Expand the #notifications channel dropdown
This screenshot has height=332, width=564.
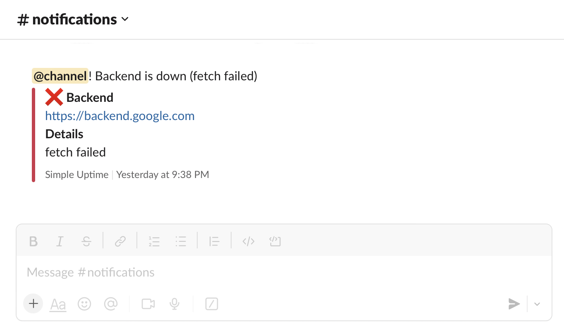coord(125,19)
